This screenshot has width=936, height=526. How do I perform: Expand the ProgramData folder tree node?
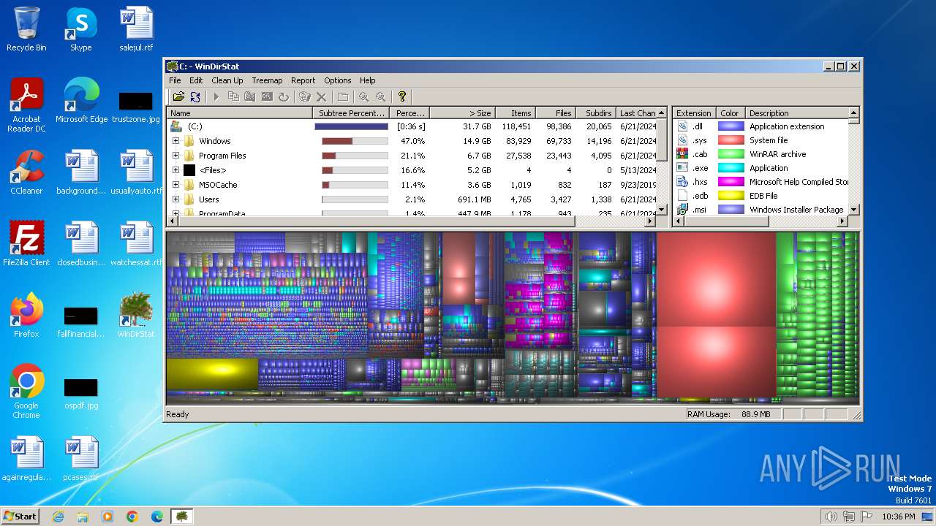[175, 213]
